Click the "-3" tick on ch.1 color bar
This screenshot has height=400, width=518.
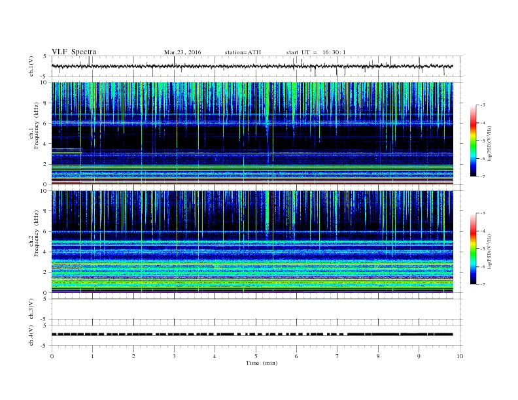[482, 105]
